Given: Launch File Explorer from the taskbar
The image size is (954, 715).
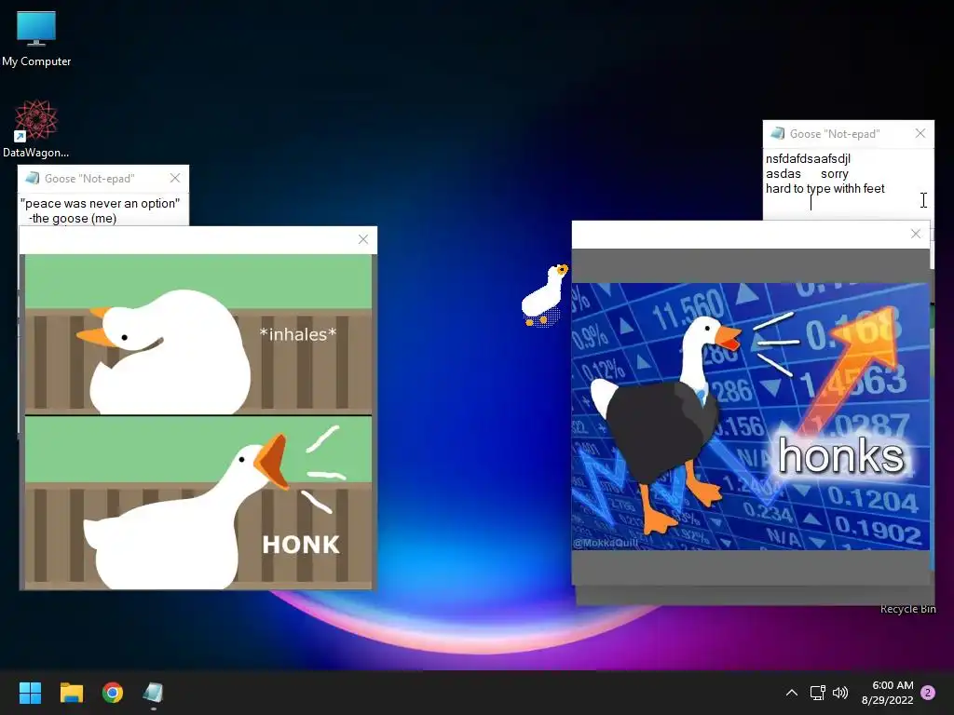Looking at the screenshot, I should [x=71, y=693].
